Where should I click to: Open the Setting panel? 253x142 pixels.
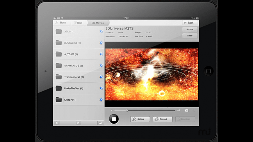point(140,119)
